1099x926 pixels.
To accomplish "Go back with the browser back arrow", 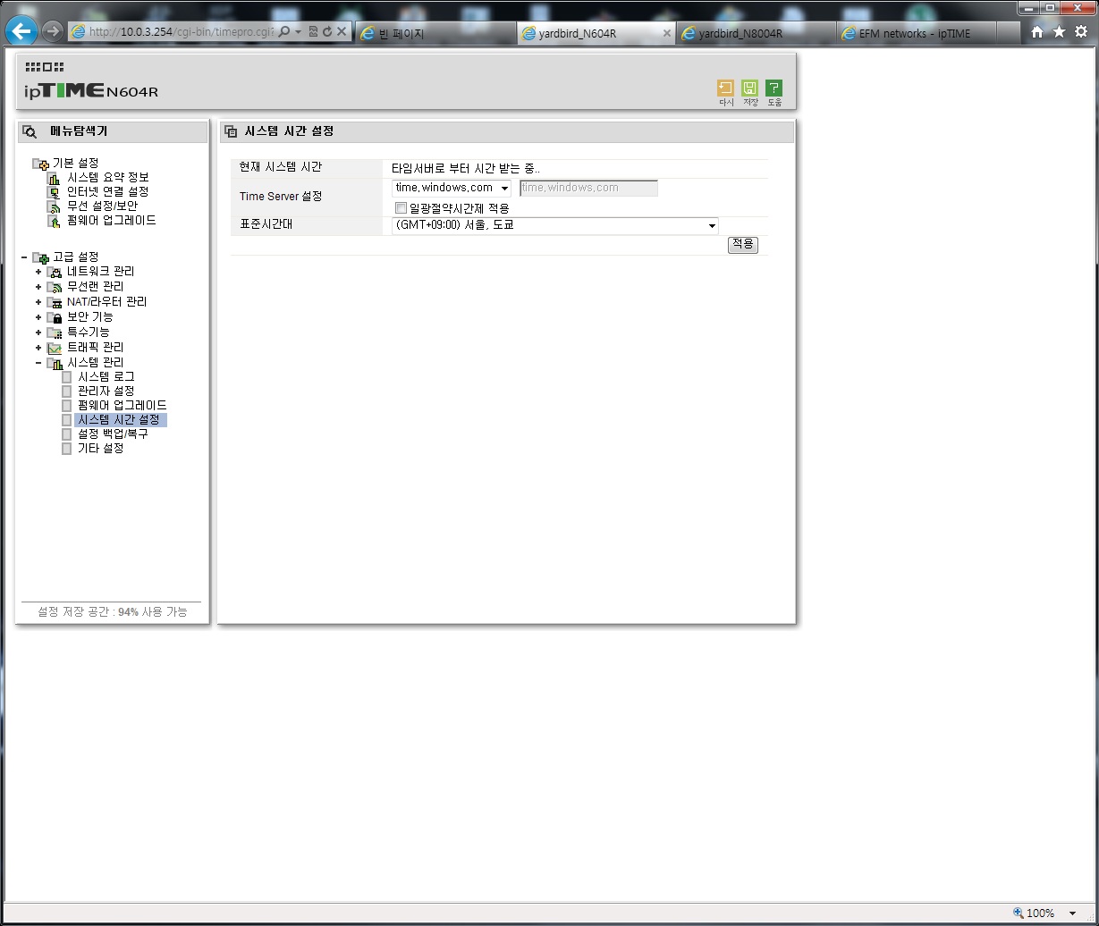I will 21,31.
